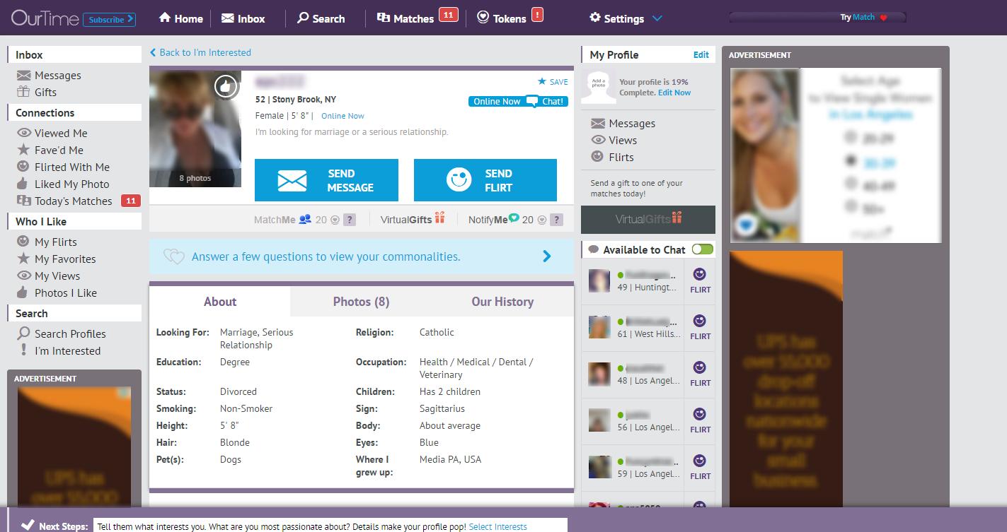Viewport: 1007px width, 532px height.
Task: Toggle the Available to Chat switch
Action: pyautogui.click(x=703, y=249)
